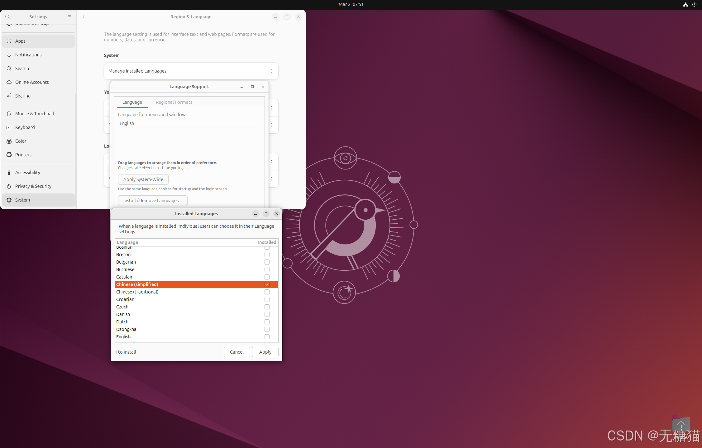Screen dimensions: 702x448
Task: Select the English entry in the language list
Action: click(x=123, y=337)
